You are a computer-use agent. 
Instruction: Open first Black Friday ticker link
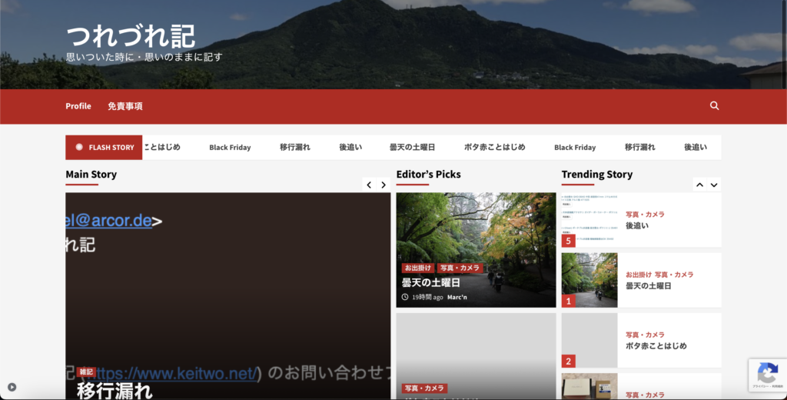pos(230,147)
